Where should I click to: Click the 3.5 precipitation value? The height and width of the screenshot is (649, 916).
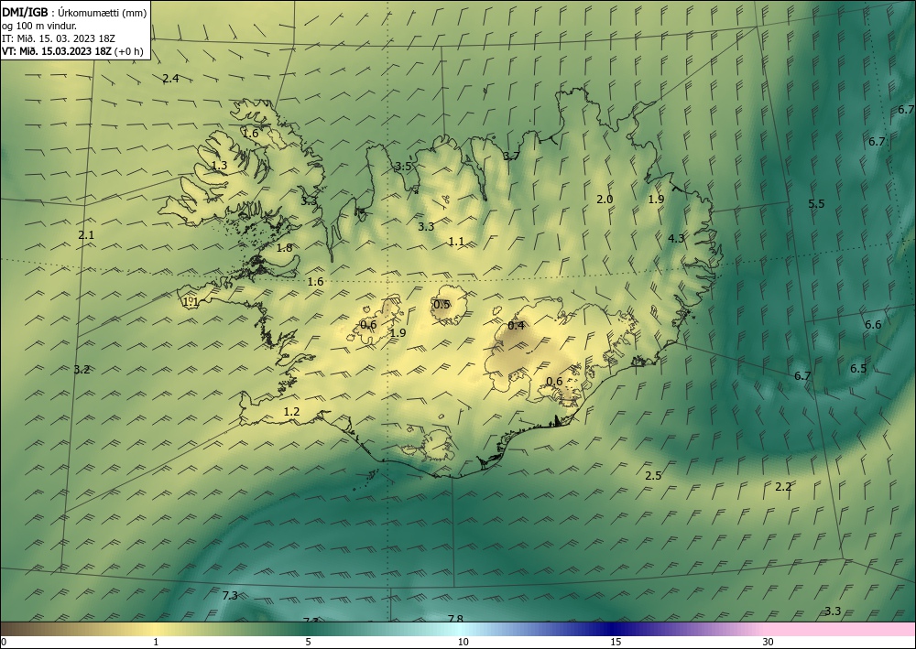click(404, 167)
